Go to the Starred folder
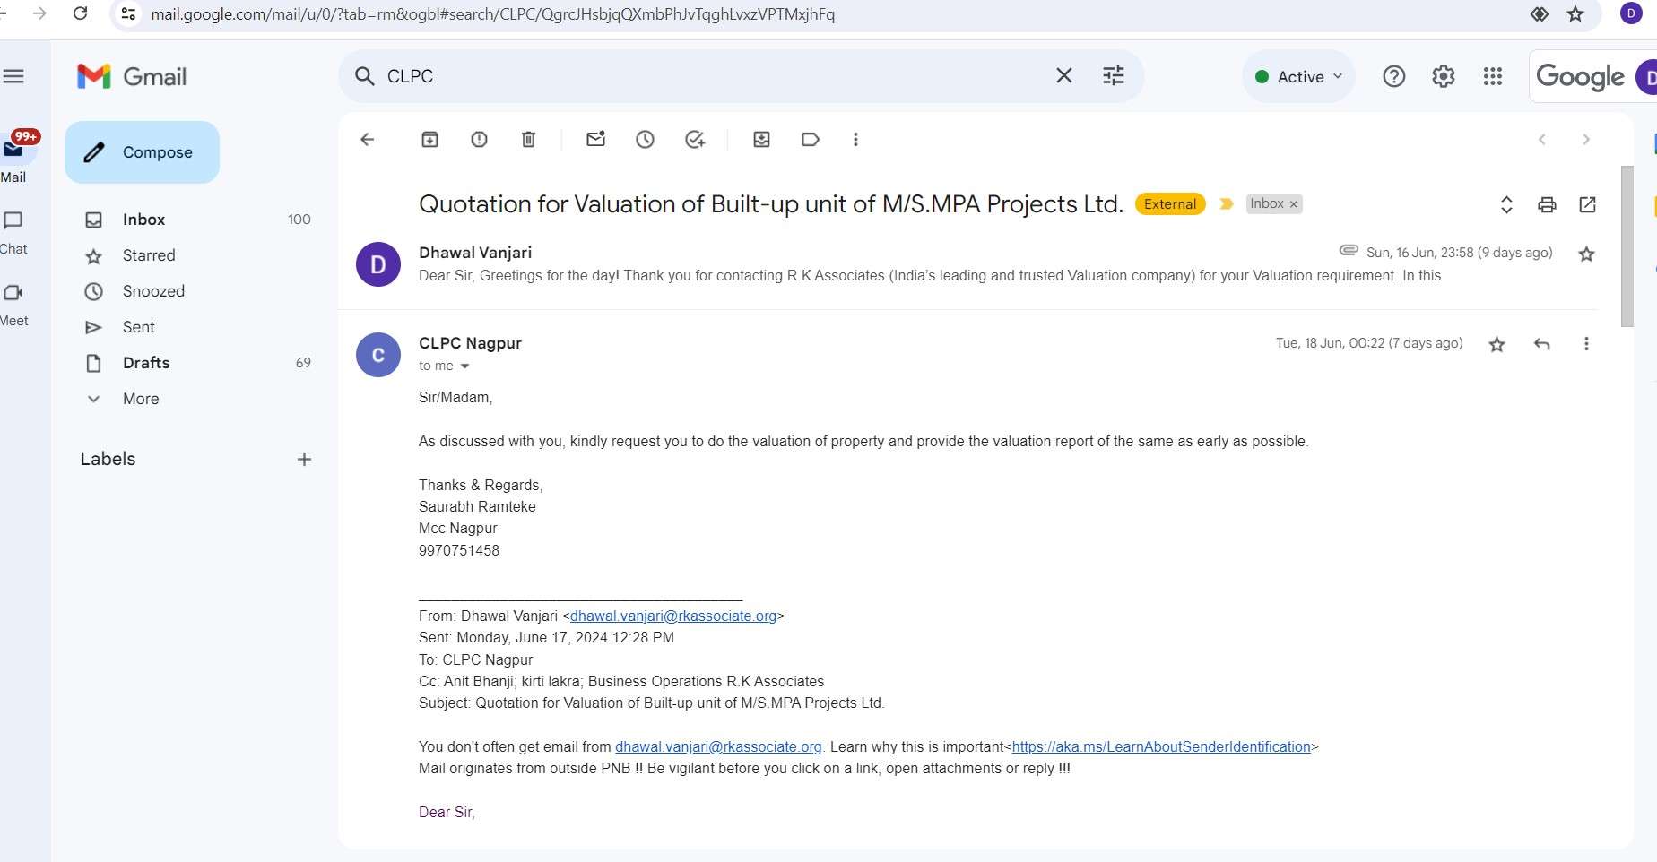The width and height of the screenshot is (1657, 862). 149,256
